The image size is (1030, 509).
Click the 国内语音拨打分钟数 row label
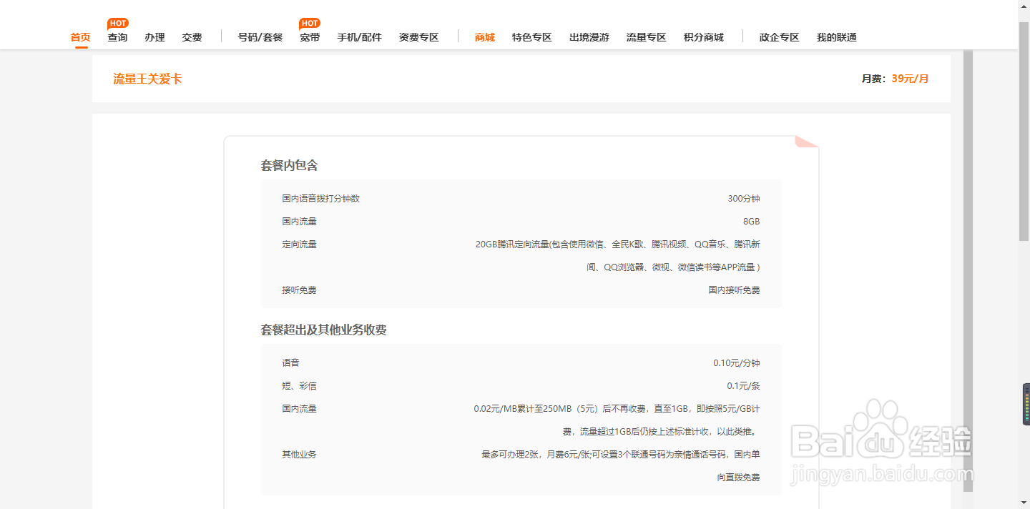(321, 199)
